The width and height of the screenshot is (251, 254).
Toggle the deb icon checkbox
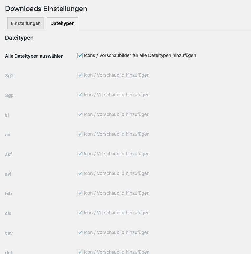80,252
